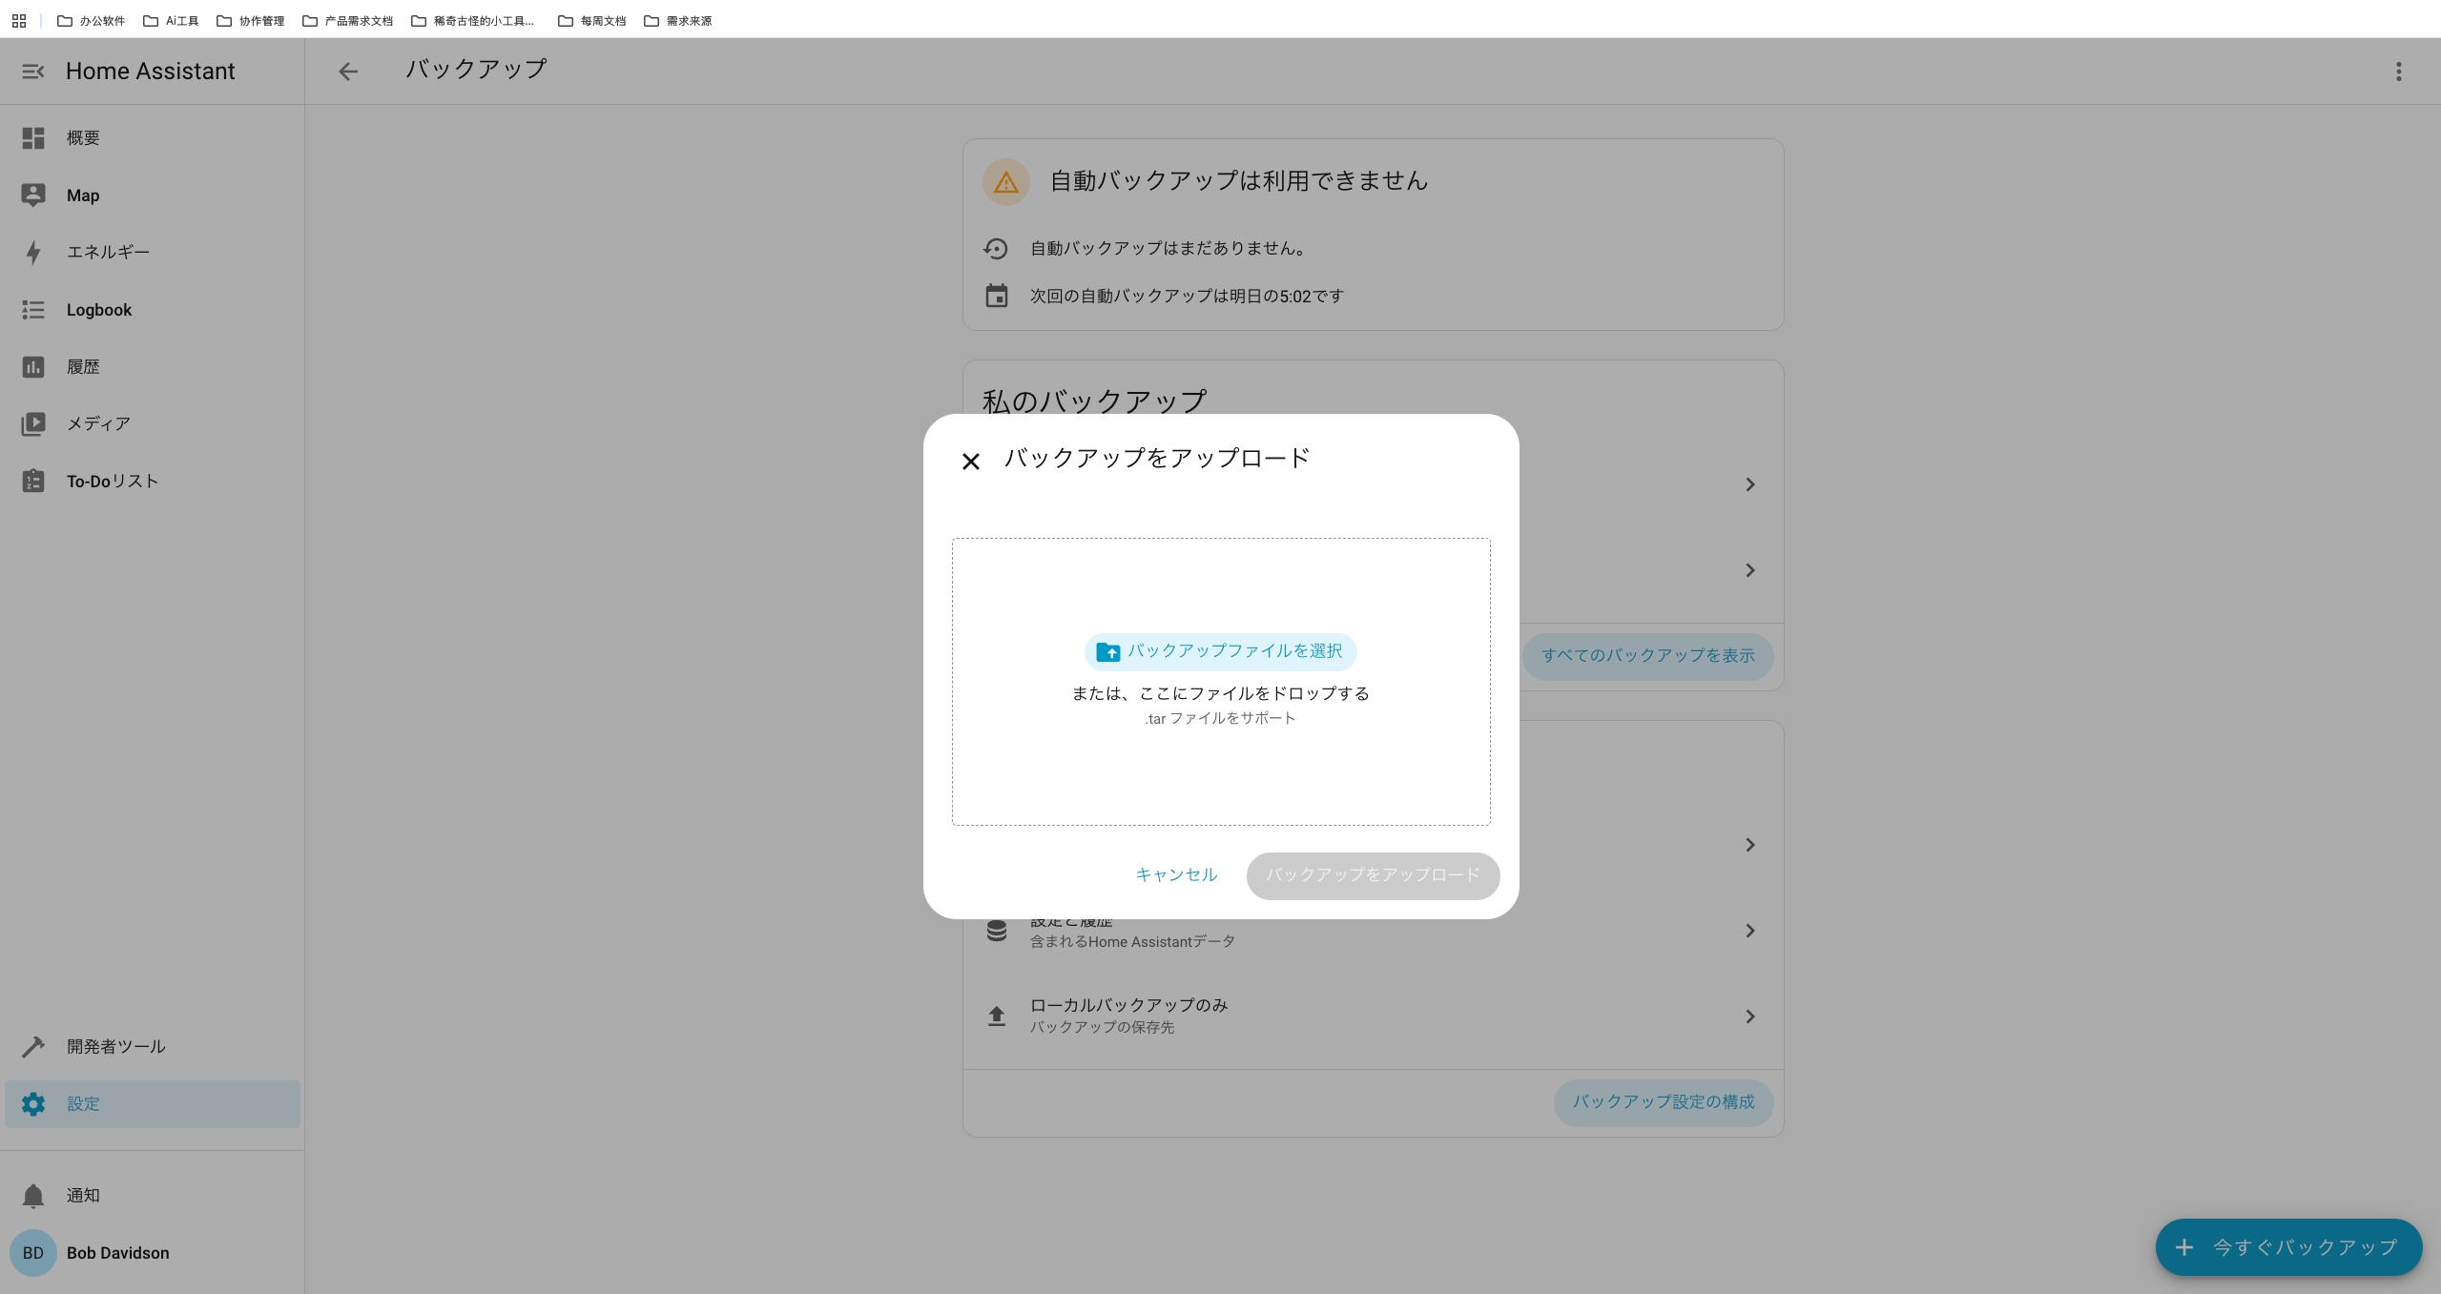
Task: Open 開発者ツール in the sidebar
Action: [153, 1047]
